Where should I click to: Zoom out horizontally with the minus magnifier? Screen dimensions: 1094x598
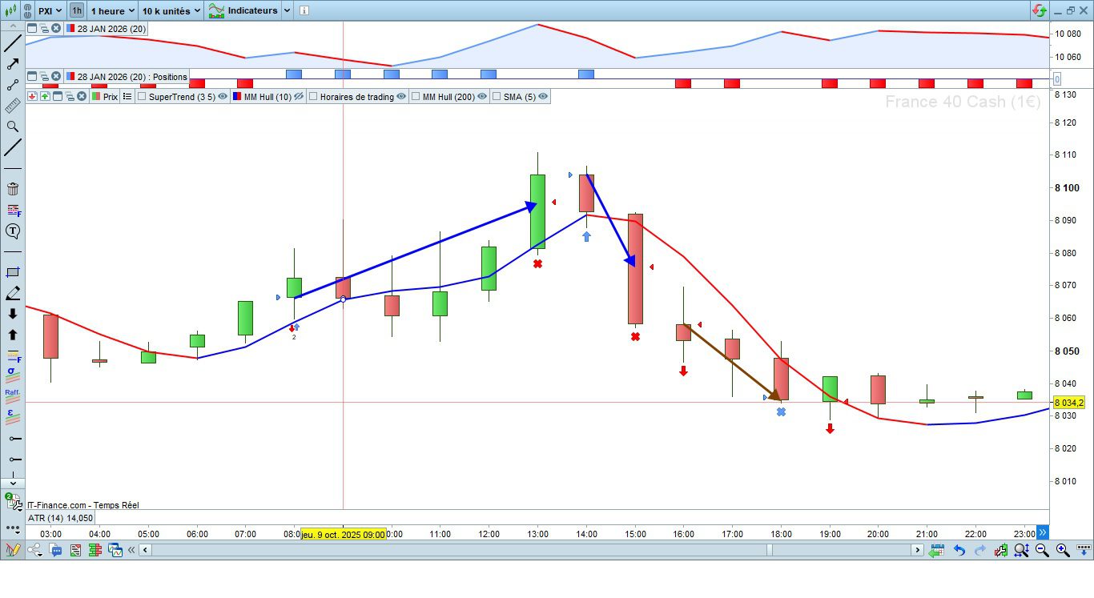point(1042,550)
